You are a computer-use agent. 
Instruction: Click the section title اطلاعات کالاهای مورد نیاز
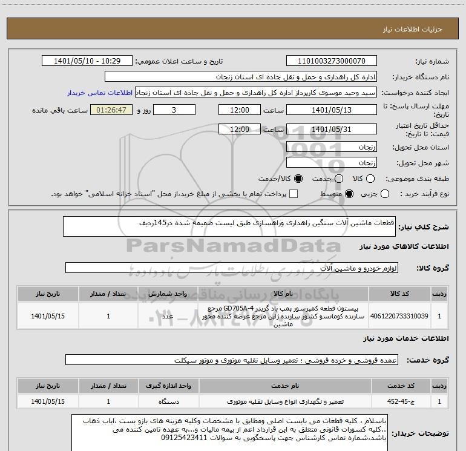[404, 246]
